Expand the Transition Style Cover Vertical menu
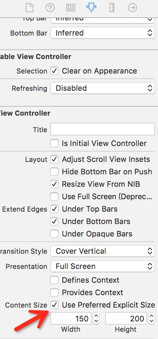Viewport: 158px width, 339px height. click(x=103, y=251)
